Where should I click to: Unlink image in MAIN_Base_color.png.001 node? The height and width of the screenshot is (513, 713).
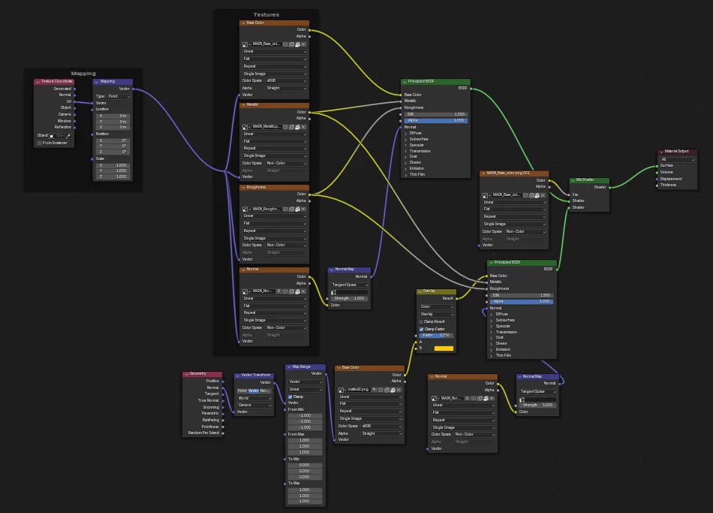point(543,195)
